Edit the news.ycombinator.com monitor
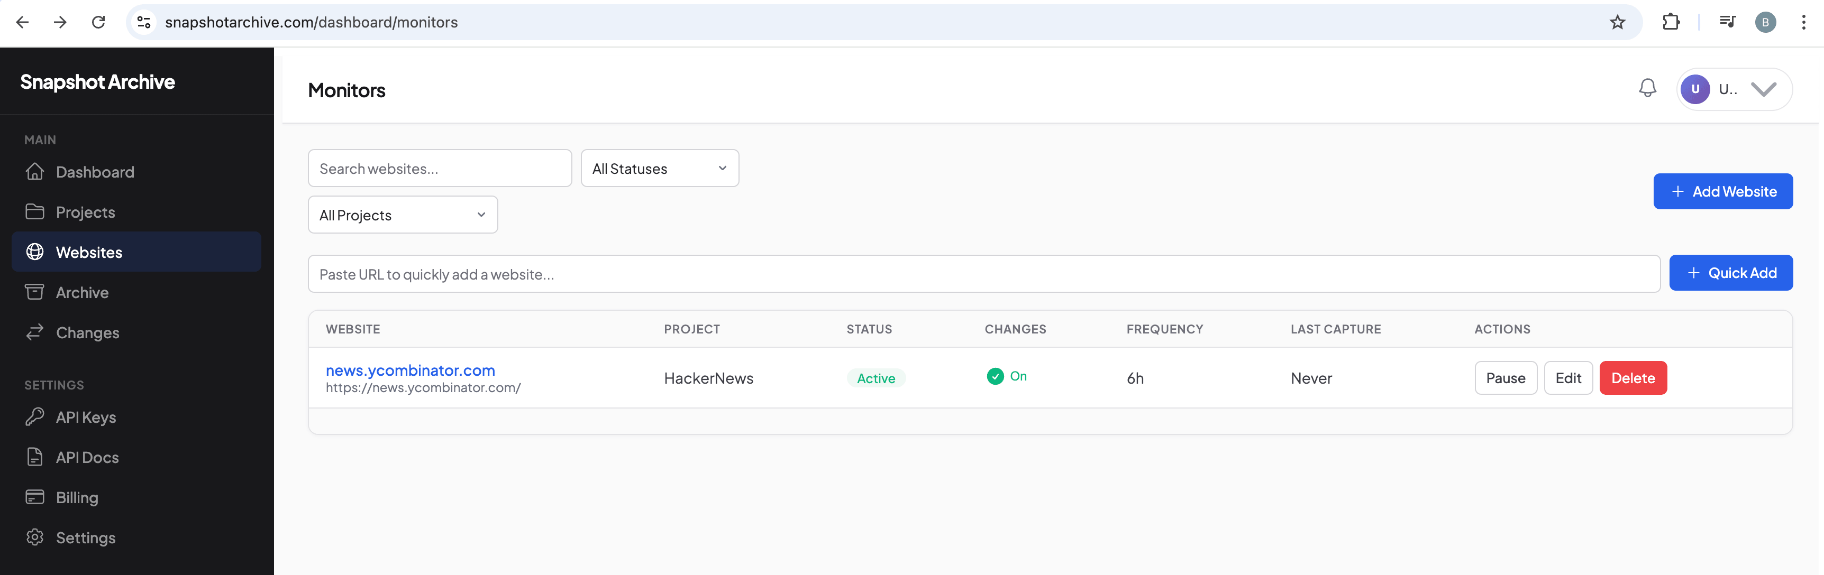1824x575 pixels. point(1567,378)
